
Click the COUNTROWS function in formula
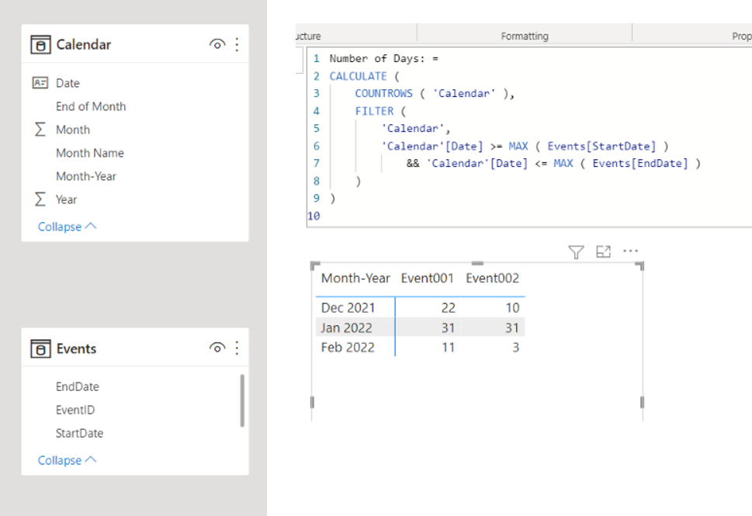click(383, 94)
